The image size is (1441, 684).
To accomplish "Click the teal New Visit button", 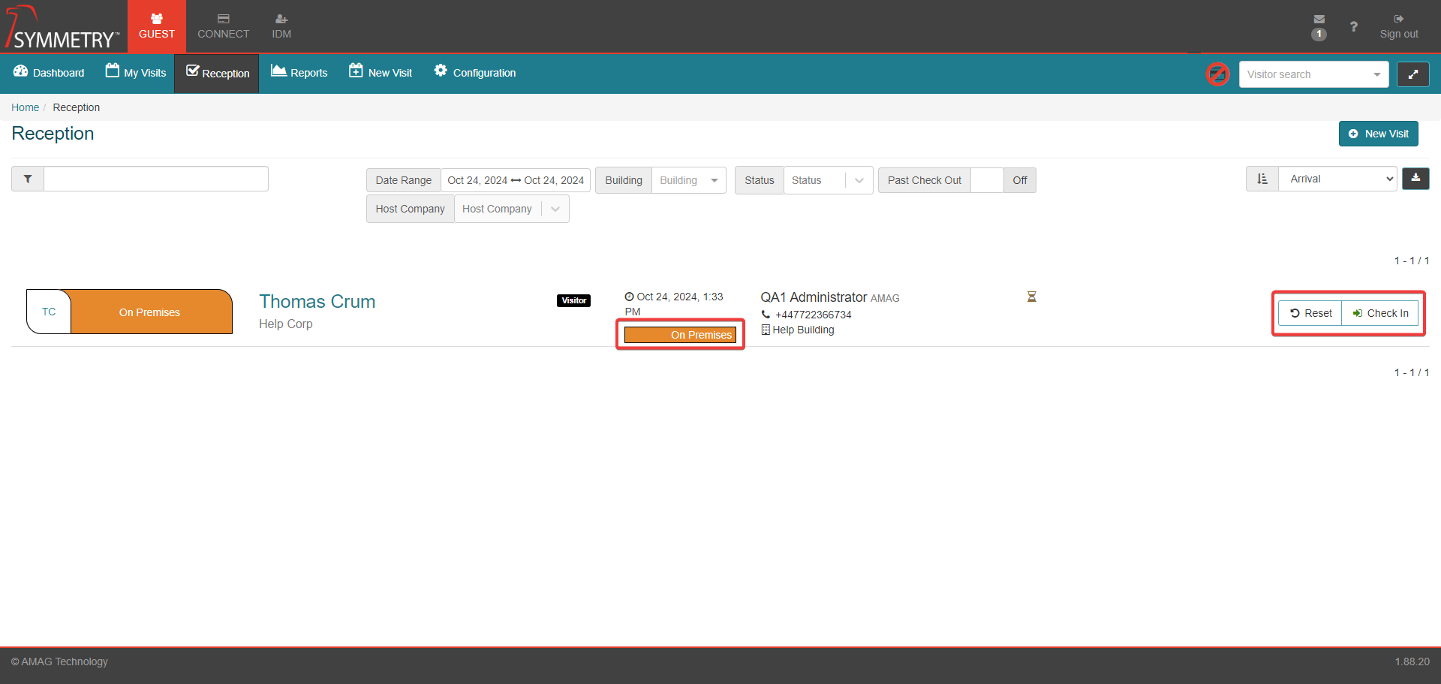I will tap(1378, 134).
